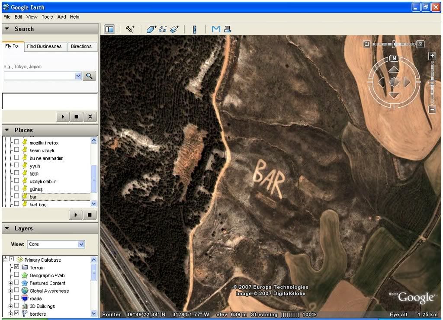Image resolution: width=443 pixels, height=320 pixels.
Task: Add a path from the toolbar
Action: [163, 29]
